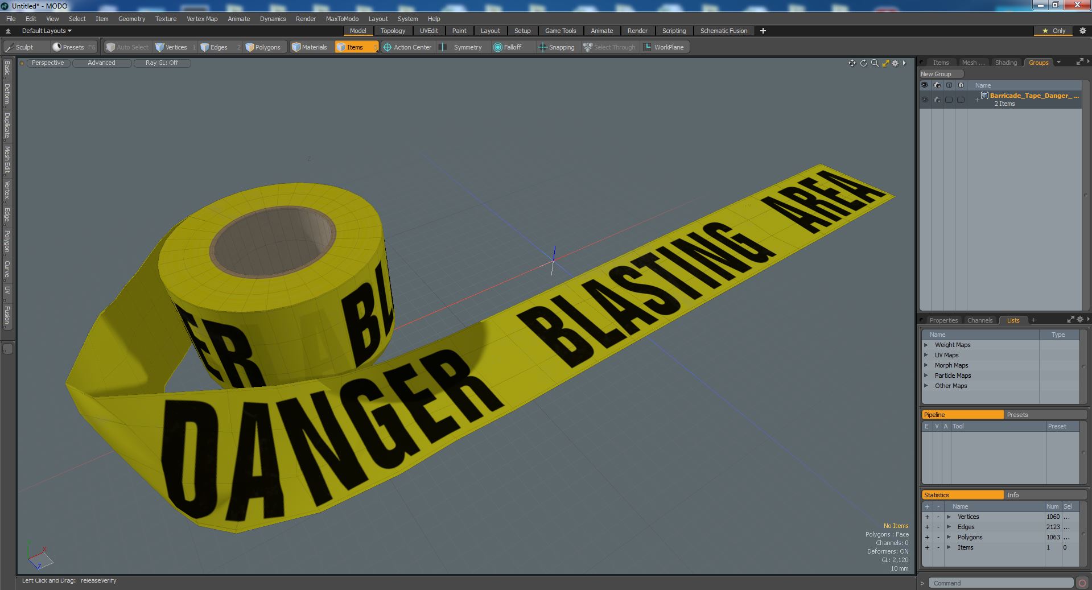
Task: Click the lock cube column header icon
Action: (961, 85)
